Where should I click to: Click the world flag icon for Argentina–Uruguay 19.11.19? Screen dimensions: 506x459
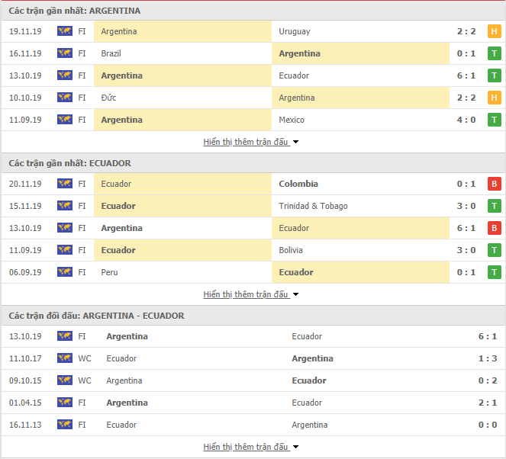[x=65, y=31]
